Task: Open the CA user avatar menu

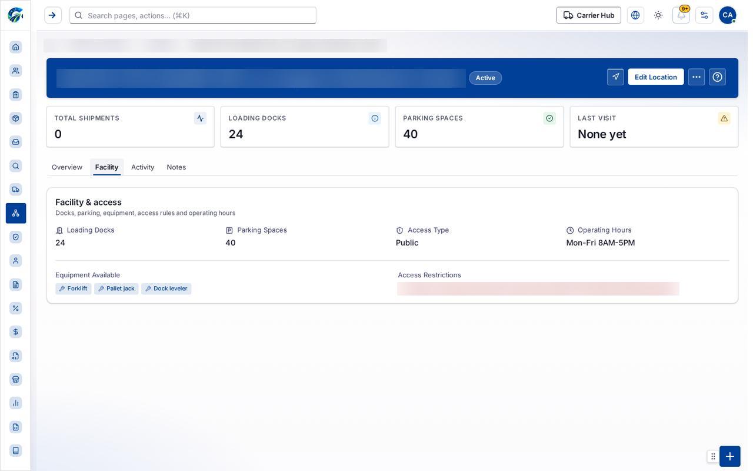Action: tap(728, 15)
